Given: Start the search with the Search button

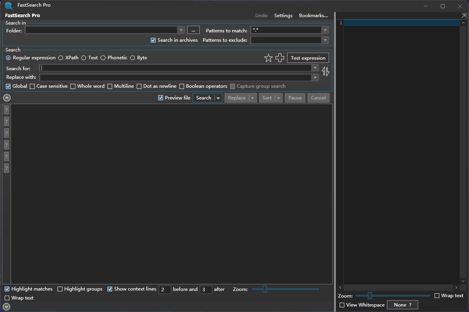Looking at the screenshot, I should point(204,98).
